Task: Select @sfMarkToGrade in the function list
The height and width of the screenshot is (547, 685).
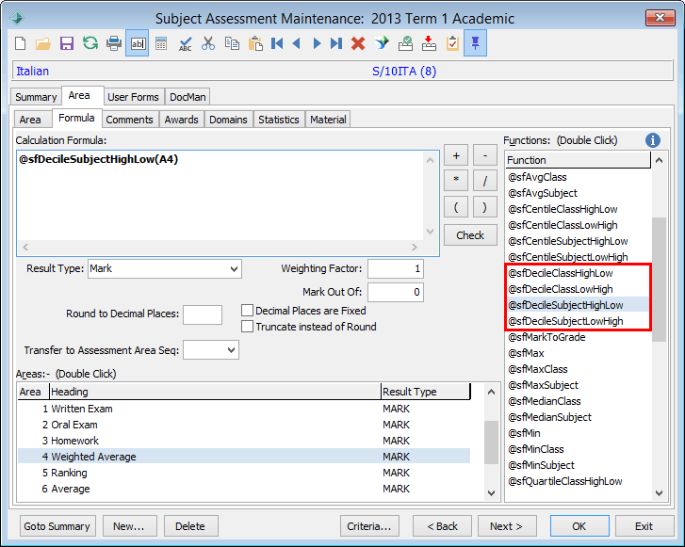Action: point(578,337)
